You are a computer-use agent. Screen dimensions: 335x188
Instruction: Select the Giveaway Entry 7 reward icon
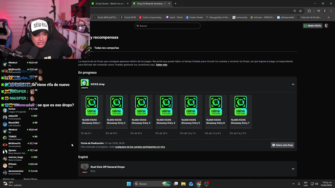[241, 106]
